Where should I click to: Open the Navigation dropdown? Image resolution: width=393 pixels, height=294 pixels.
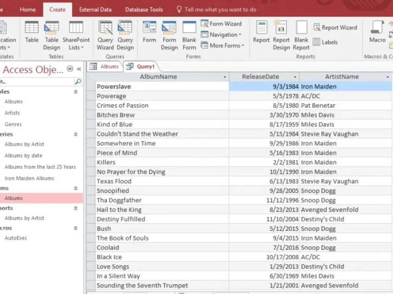click(x=222, y=34)
